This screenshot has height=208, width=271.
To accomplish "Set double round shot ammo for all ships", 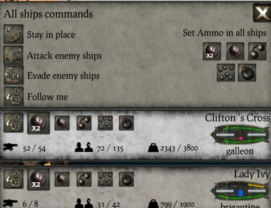I will click(x=212, y=51).
